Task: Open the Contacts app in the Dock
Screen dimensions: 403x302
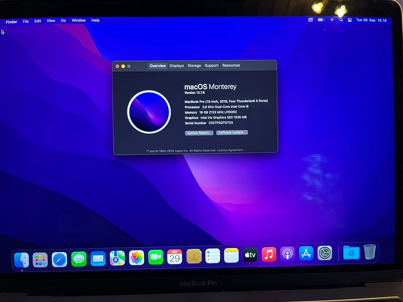Action: [194, 256]
